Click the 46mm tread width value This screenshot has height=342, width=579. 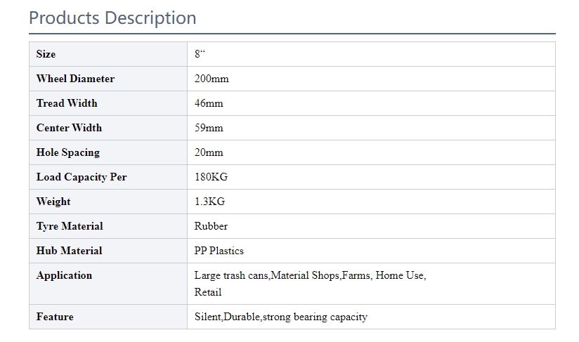[x=209, y=103]
